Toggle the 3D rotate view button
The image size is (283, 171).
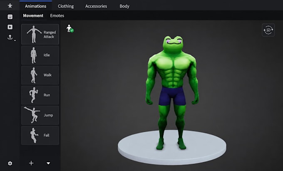click(268, 30)
